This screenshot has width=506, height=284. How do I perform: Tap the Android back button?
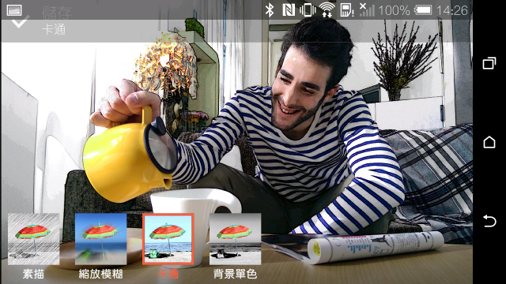489,221
